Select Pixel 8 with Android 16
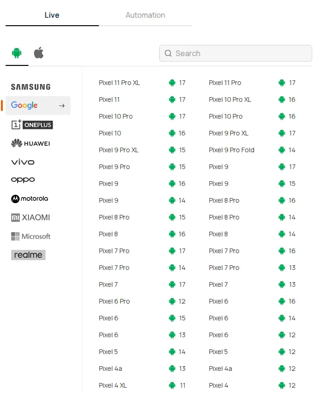 click(x=108, y=234)
